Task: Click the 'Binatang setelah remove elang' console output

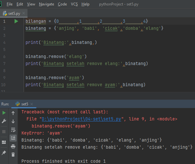Action: point(107,147)
